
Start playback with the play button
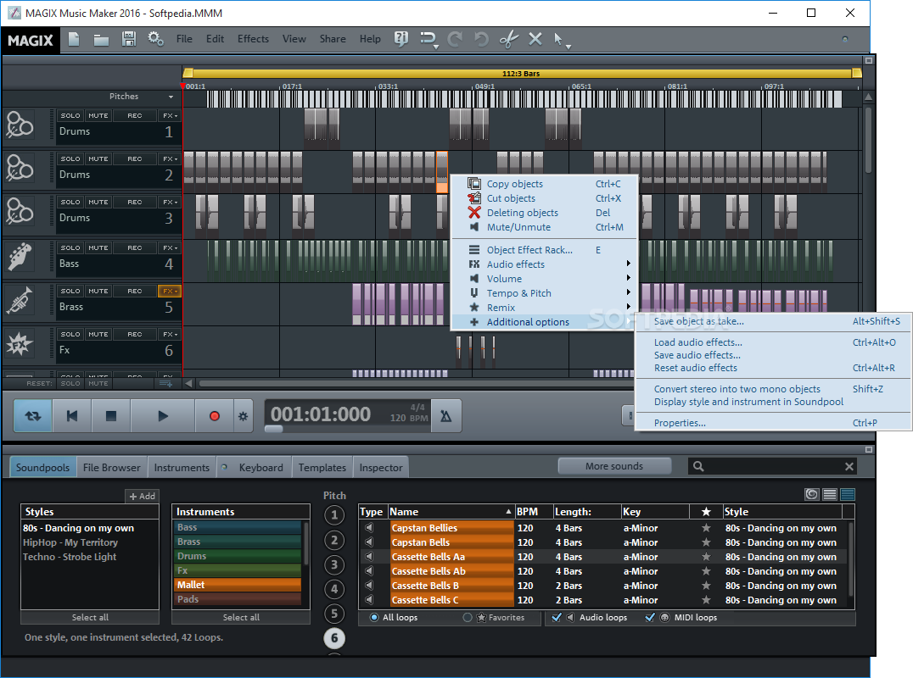point(163,416)
